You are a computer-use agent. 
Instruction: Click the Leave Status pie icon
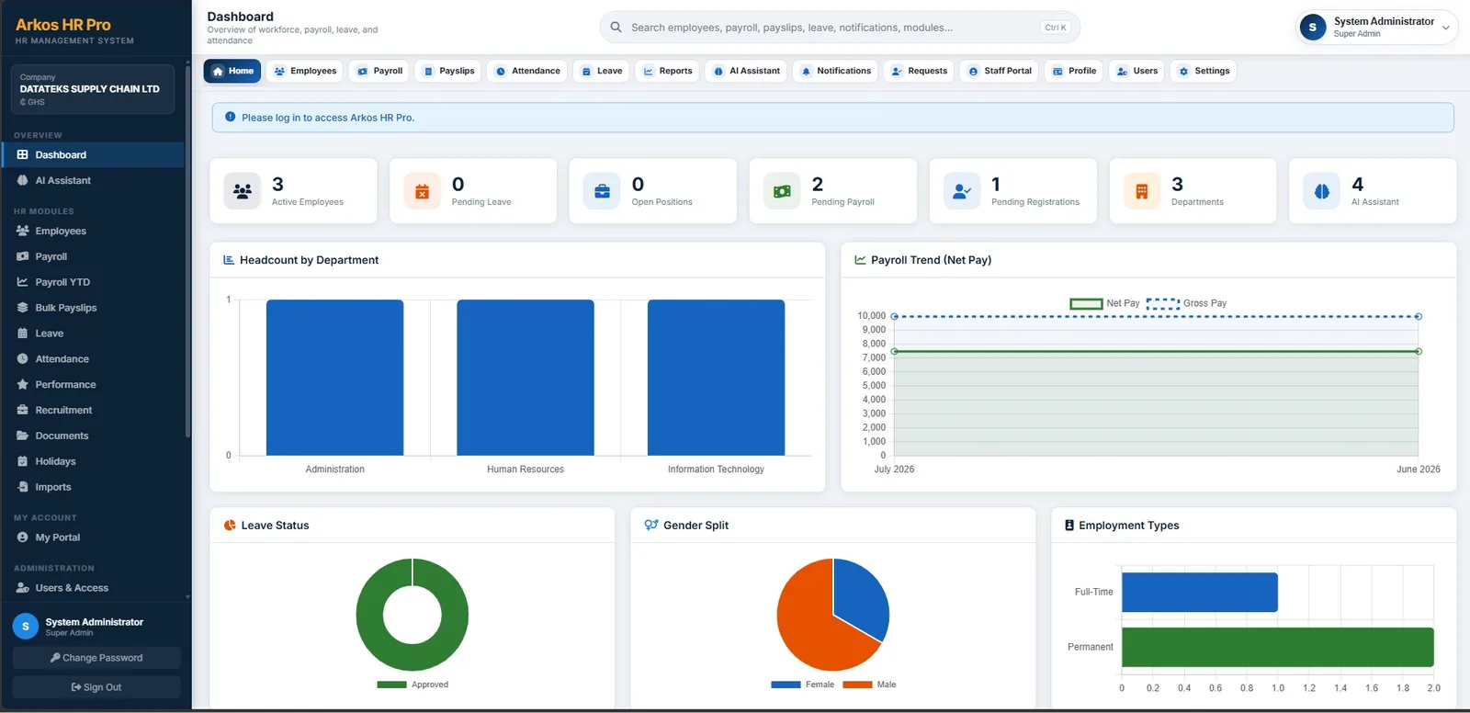(x=230, y=526)
